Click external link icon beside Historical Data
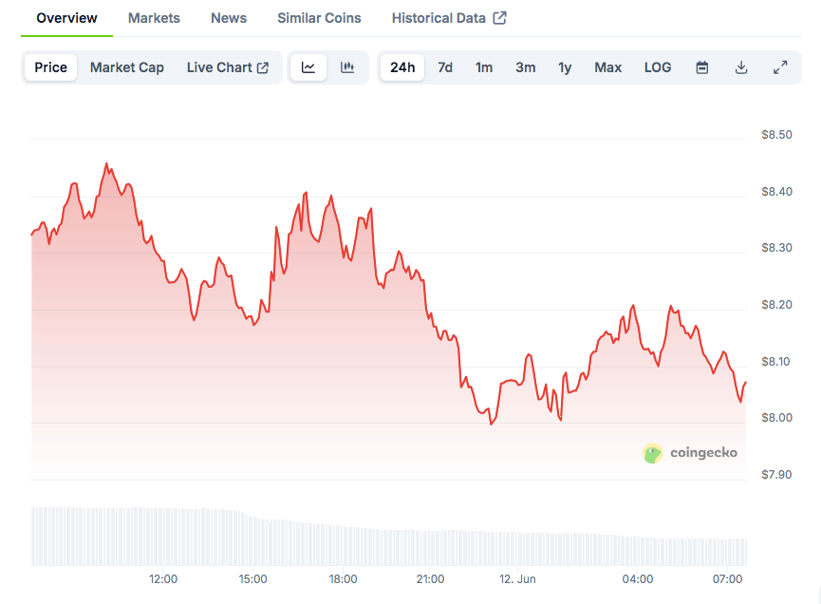The width and height of the screenshot is (821, 604). tap(500, 18)
